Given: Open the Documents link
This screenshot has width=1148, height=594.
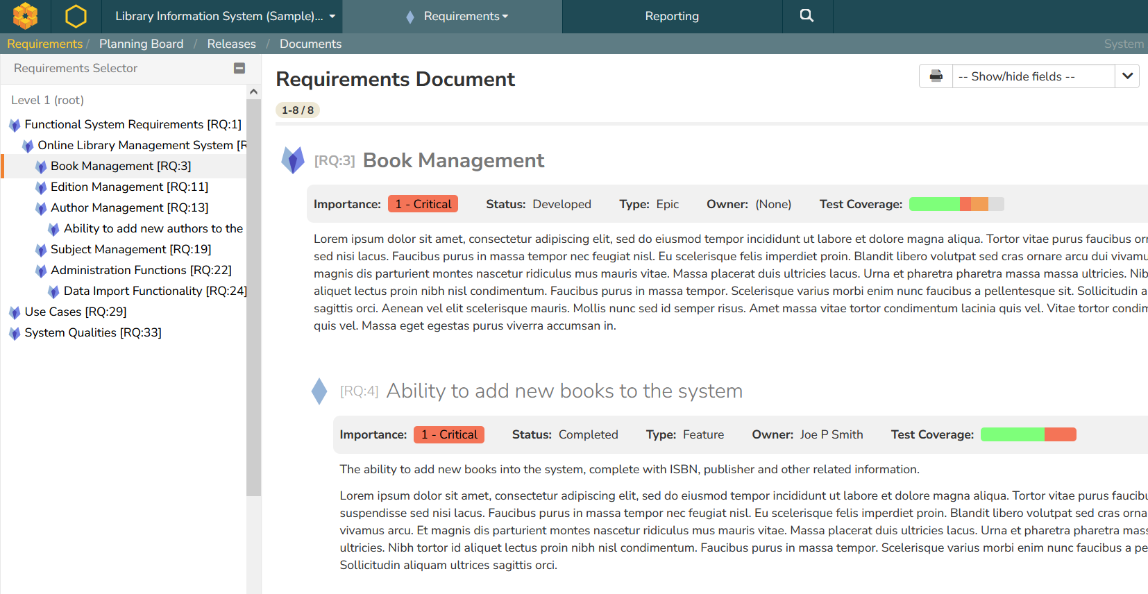Looking at the screenshot, I should click(x=310, y=44).
